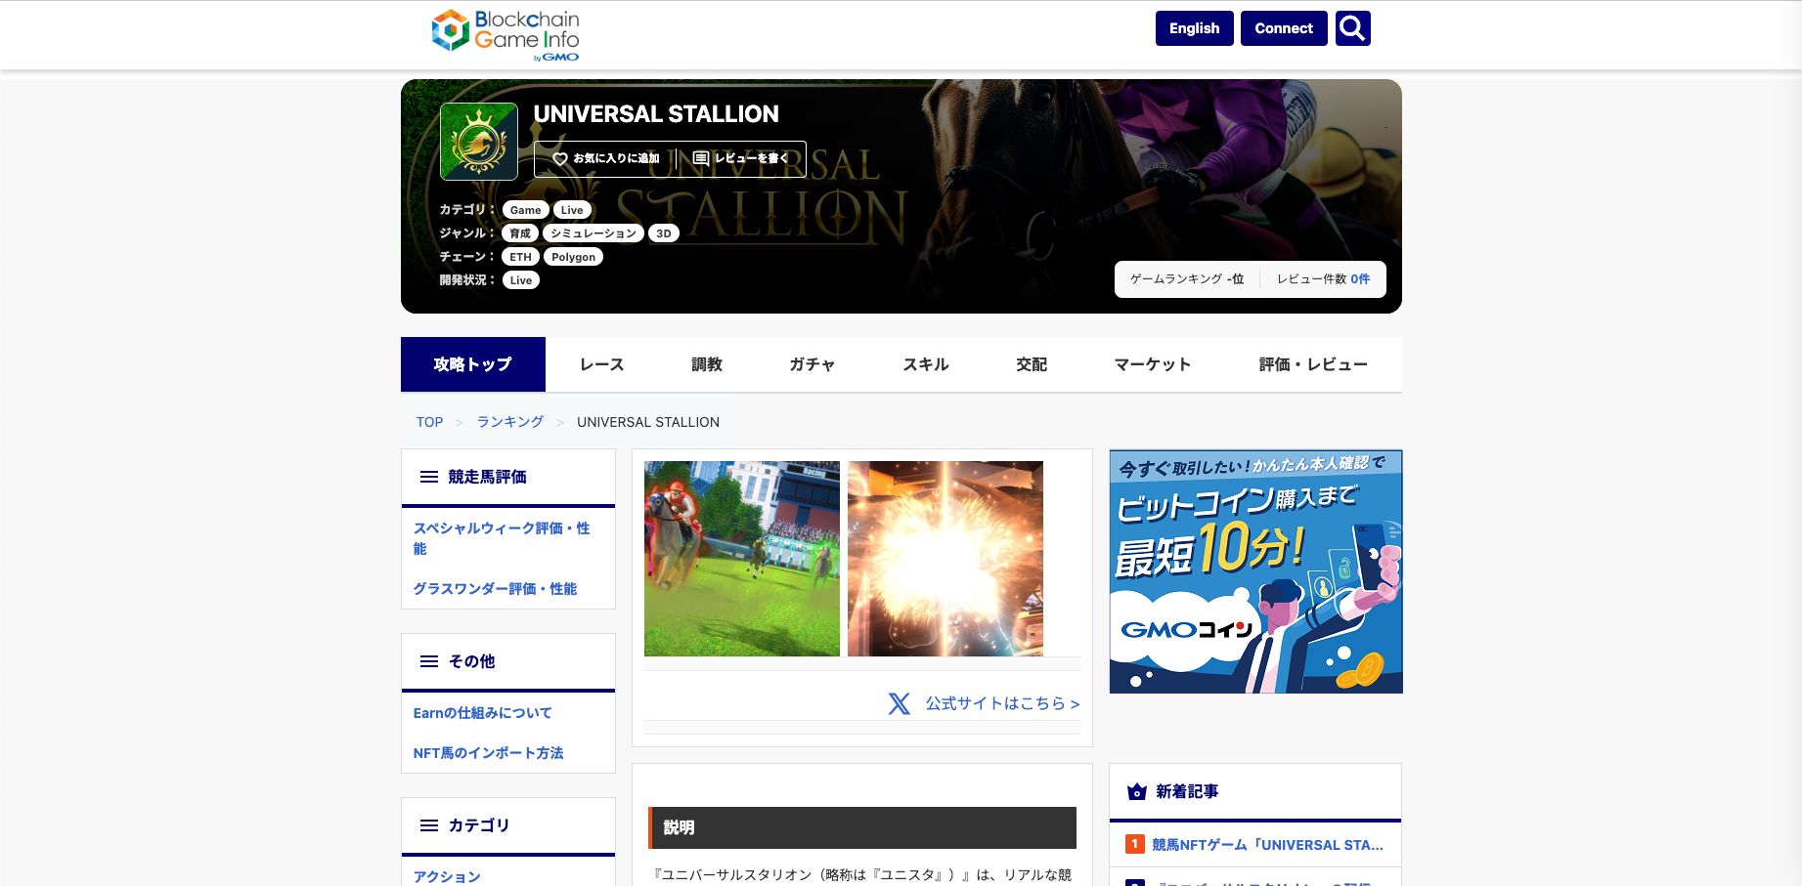Open the horse racing screenshot thumbnail
The width and height of the screenshot is (1802, 886).
(x=742, y=559)
